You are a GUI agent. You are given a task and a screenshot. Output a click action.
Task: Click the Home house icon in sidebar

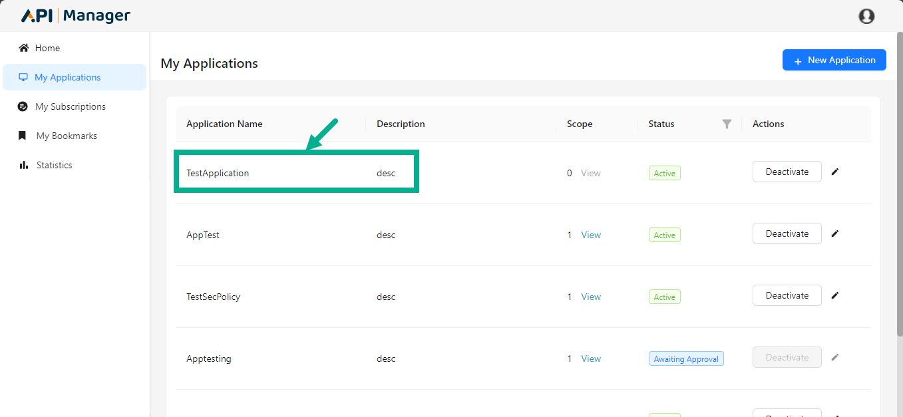(x=24, y=48)
